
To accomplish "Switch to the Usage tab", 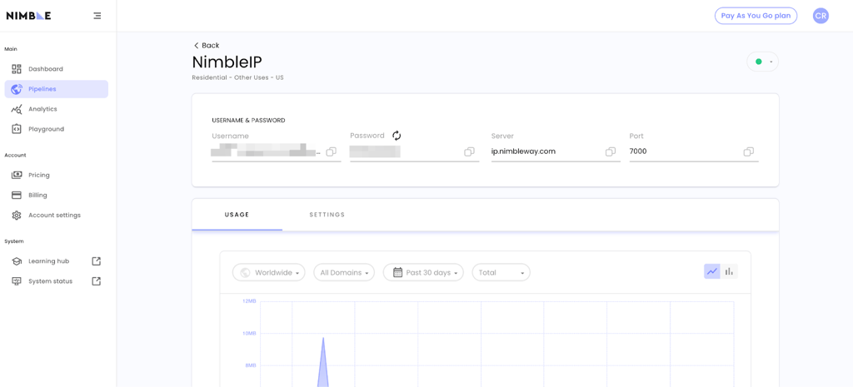I will coord(237,215).
